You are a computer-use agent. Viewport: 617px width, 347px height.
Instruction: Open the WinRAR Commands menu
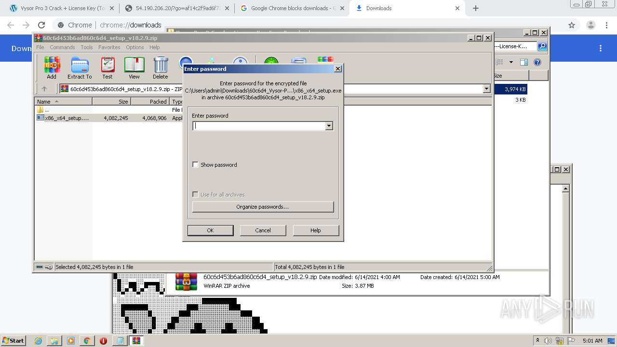pyautogui.click(x=62, y=47)
